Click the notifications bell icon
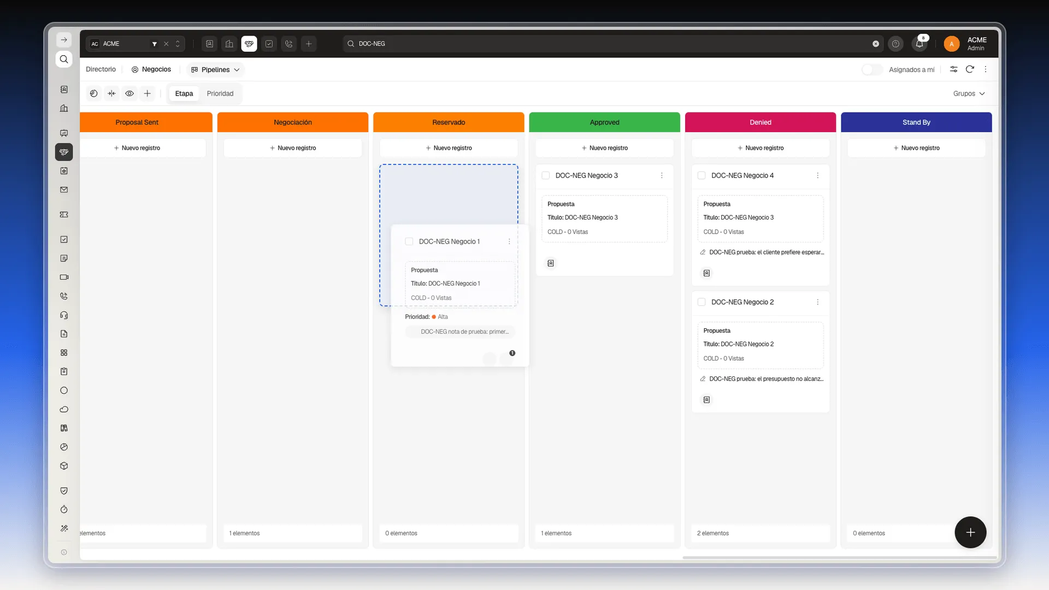 920,44
